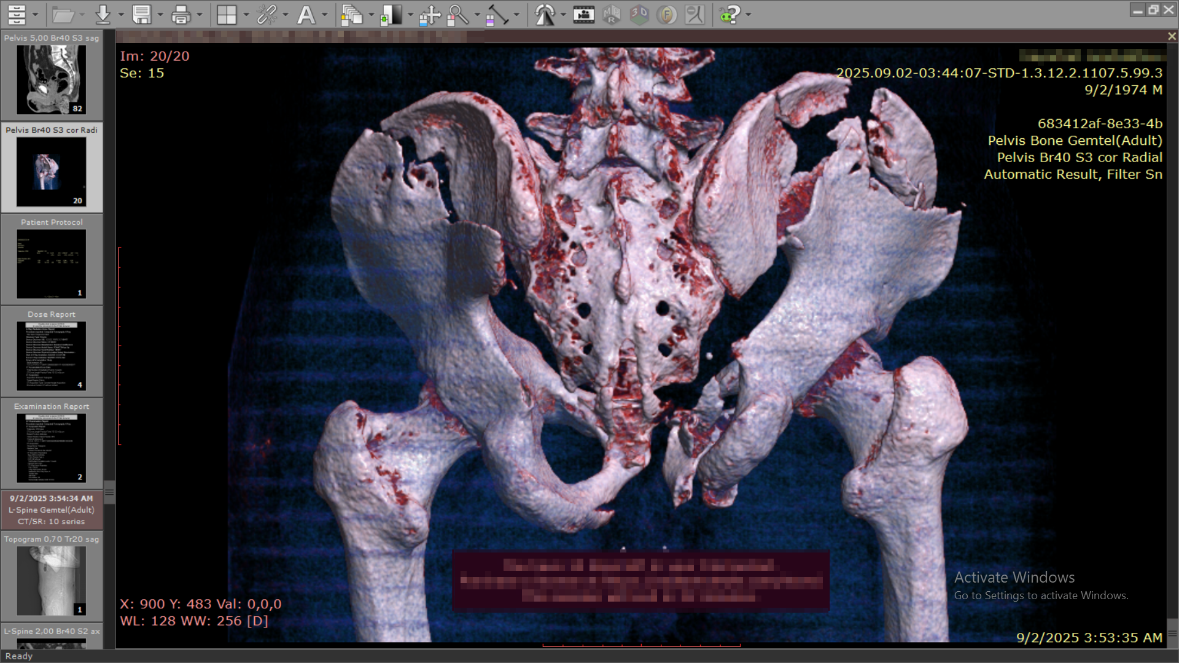Expand the export floppy dropdown arrow

click(x=160, y=15)
